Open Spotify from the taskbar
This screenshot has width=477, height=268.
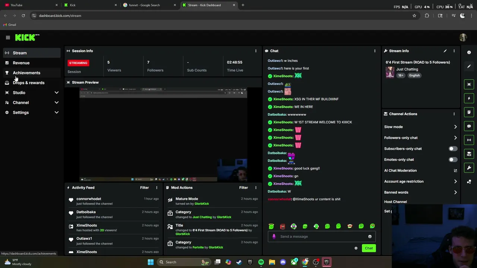[x=261, y=262]
